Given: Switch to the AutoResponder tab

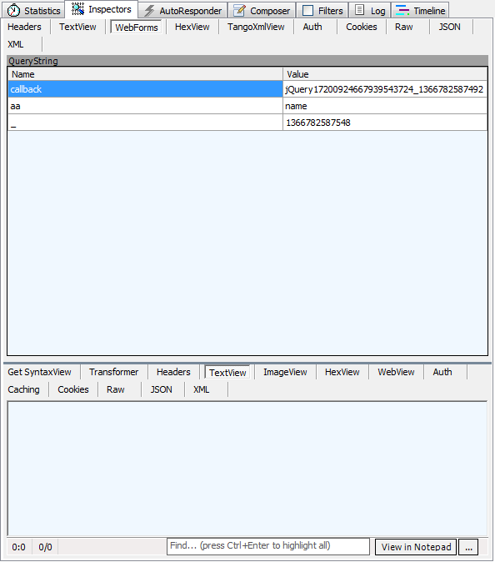Looking at the screenshot, I should coord(182,10).
